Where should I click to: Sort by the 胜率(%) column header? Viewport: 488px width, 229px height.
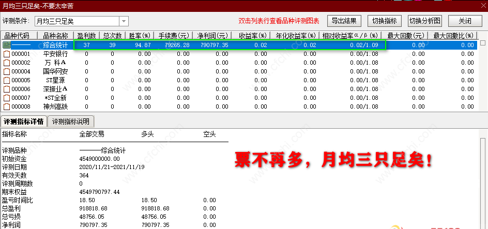click(x=140, y=36)
